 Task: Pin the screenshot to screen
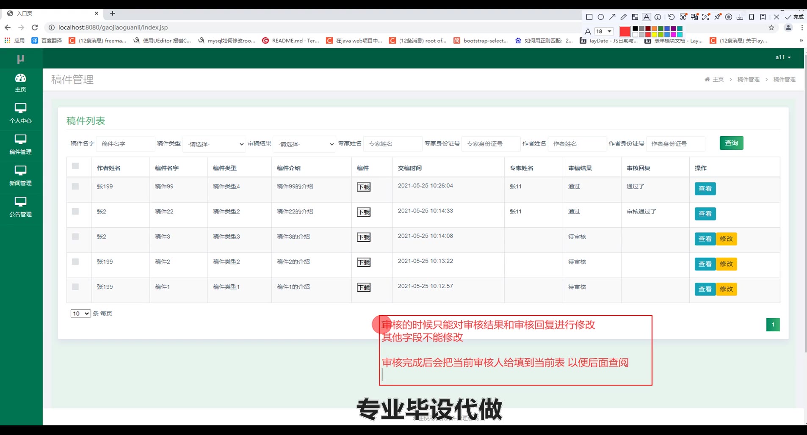pyautogui.click(x=718, y=17)
